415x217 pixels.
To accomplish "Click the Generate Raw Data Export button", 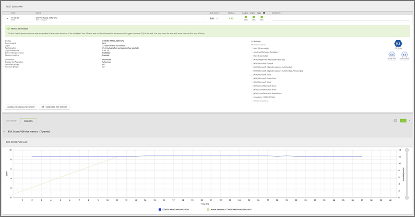I will (21, 107).
